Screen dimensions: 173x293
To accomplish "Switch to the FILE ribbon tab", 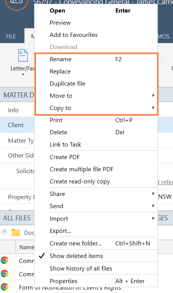I will (x=11, y=36).
